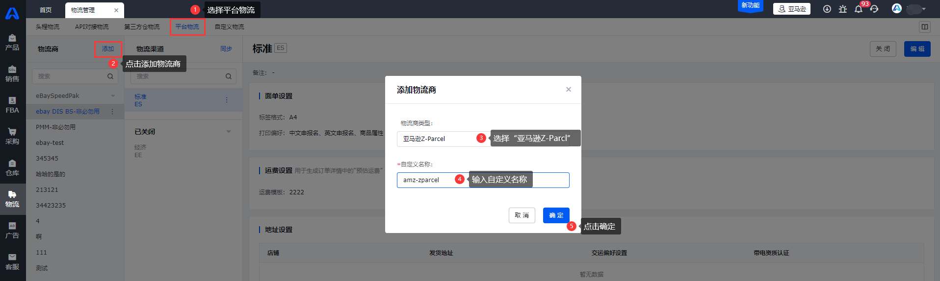Close the 添加物流商 dialog with the X
Image resolution: width=940 pixels, height=281 pixels.
pos(569,89)
